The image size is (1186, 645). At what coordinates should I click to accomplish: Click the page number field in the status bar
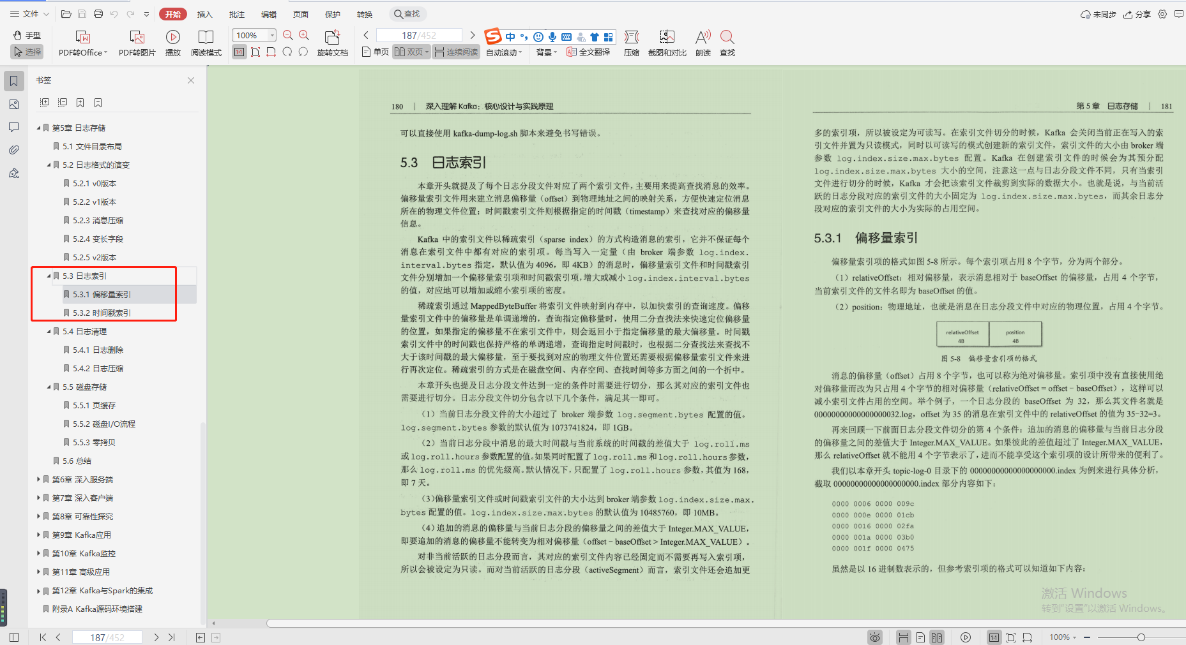107,637
